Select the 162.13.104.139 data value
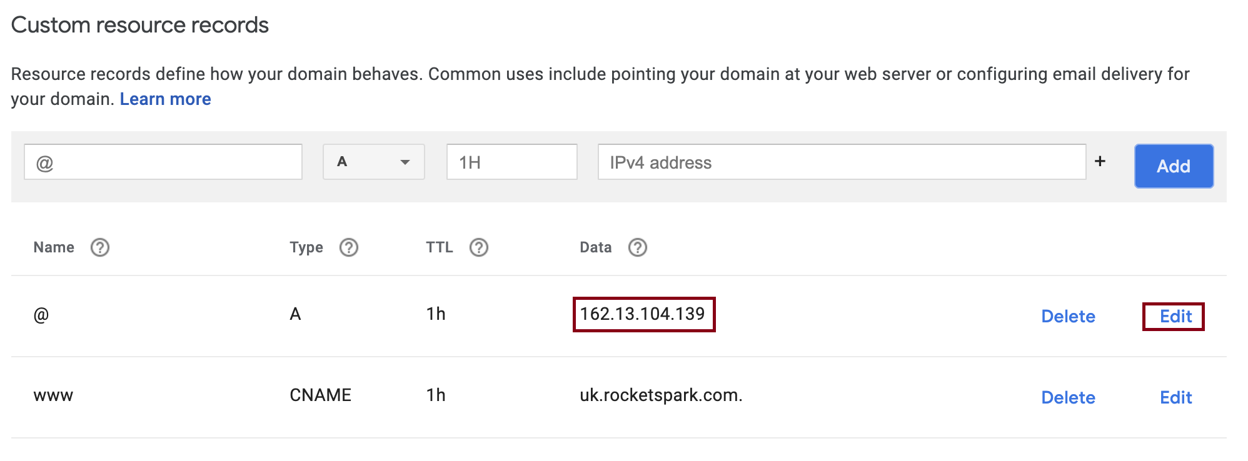The height and width of the screenshot is (461, 1248). (643, 314)
